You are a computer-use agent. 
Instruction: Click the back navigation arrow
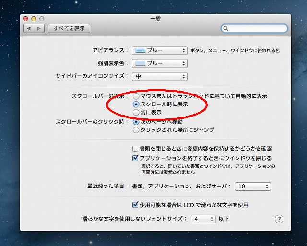29,29
